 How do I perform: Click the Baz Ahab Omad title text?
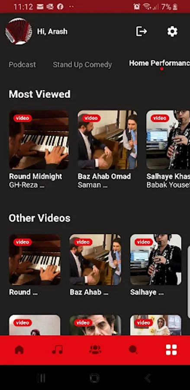pyautogui.click(x=104, y=176)
